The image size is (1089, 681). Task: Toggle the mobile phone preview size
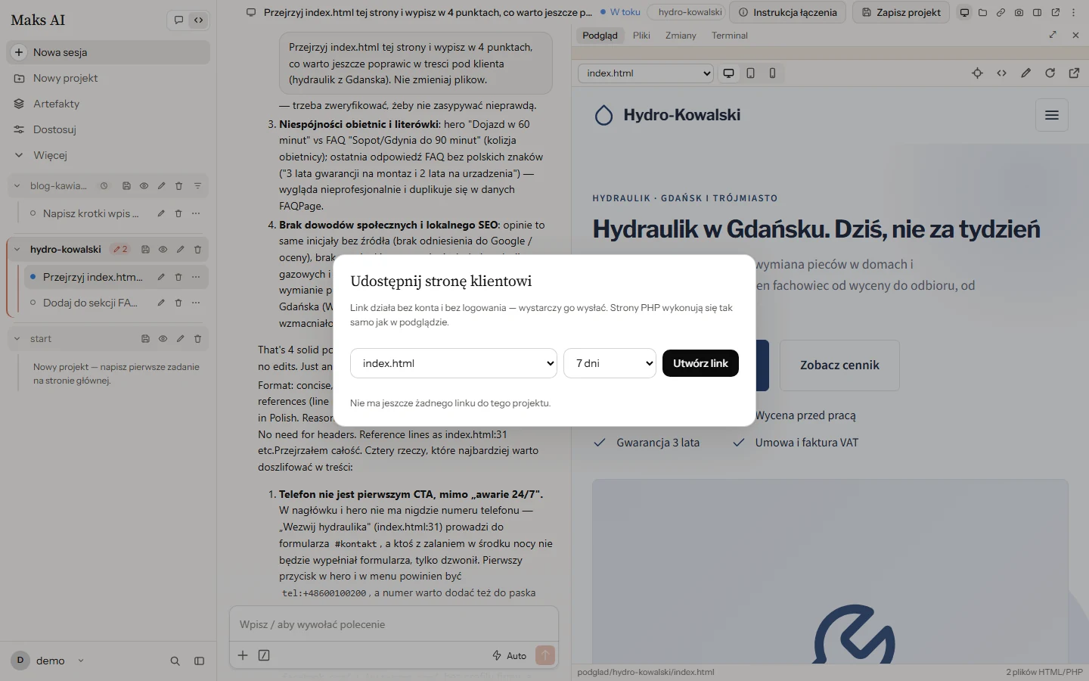pyautogui.click(x=772, y=73)
